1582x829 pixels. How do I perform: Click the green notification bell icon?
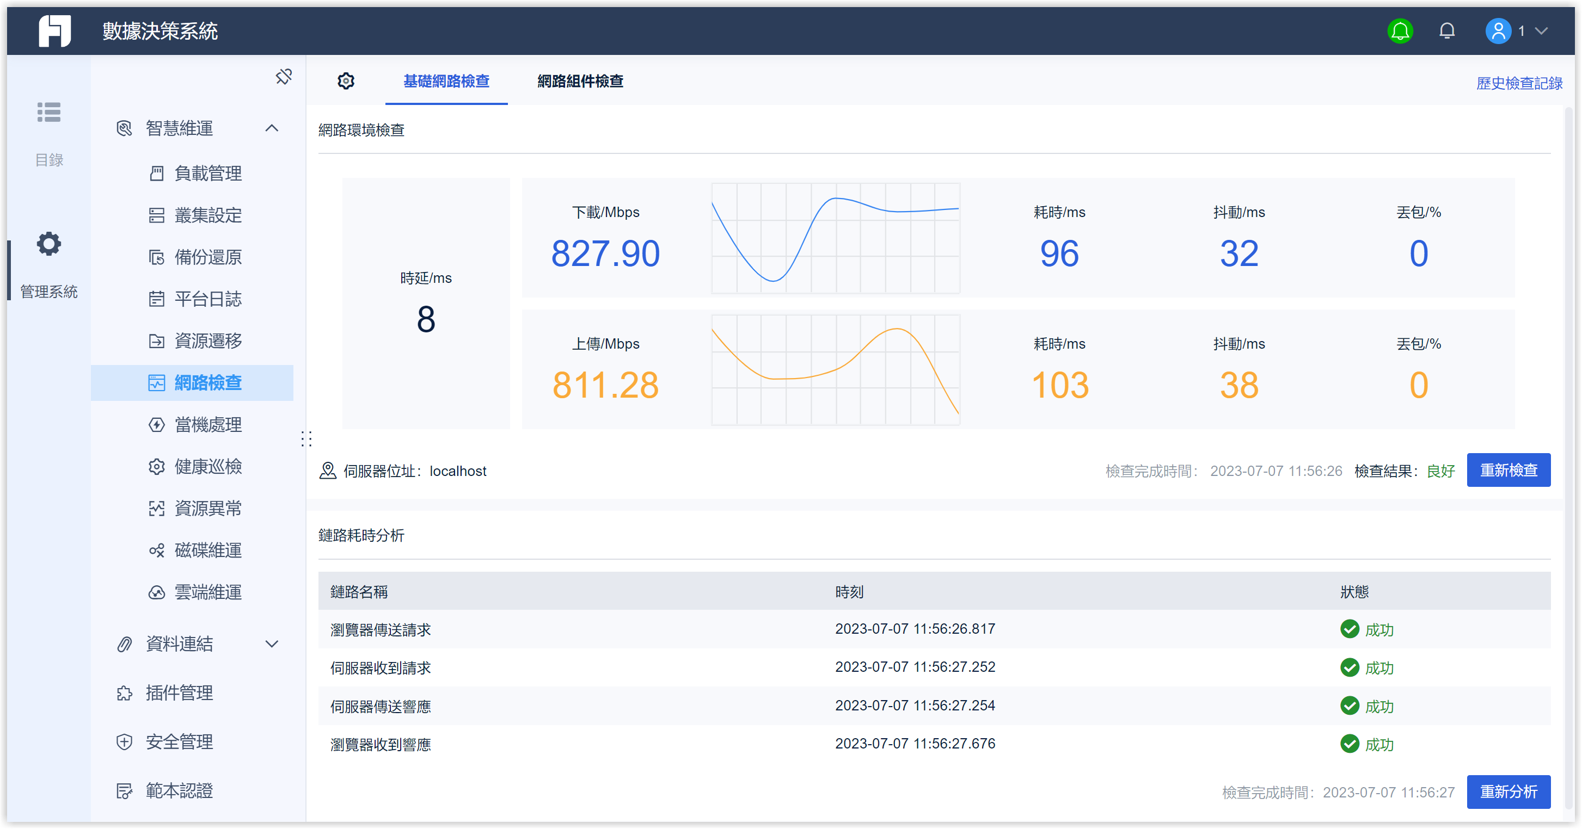[1400, 30]
